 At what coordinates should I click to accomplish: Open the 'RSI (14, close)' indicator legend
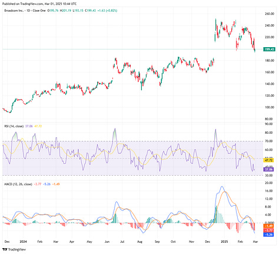(x=14, y=126)
